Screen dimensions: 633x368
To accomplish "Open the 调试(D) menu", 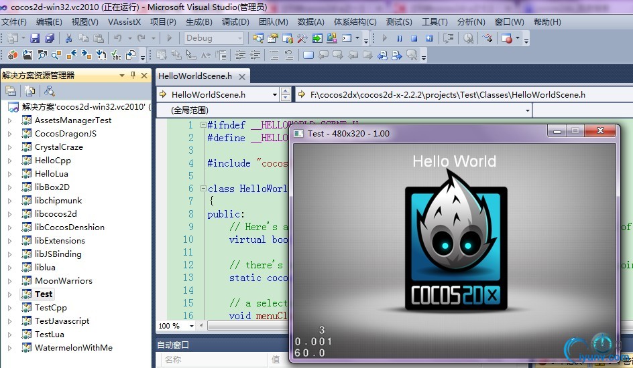I will [x=235, y=21].
